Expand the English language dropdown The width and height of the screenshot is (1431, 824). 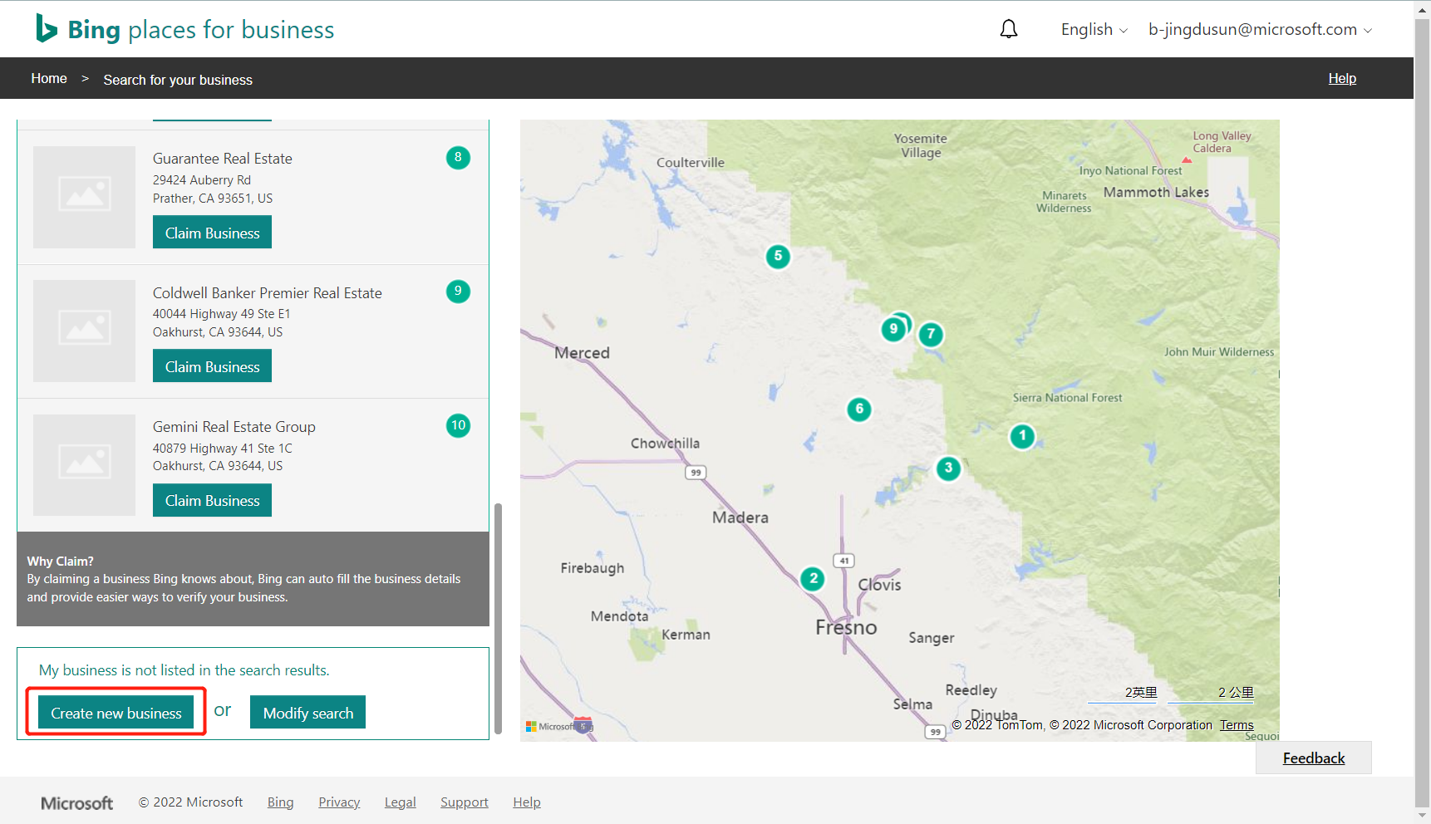[1094, 30]
